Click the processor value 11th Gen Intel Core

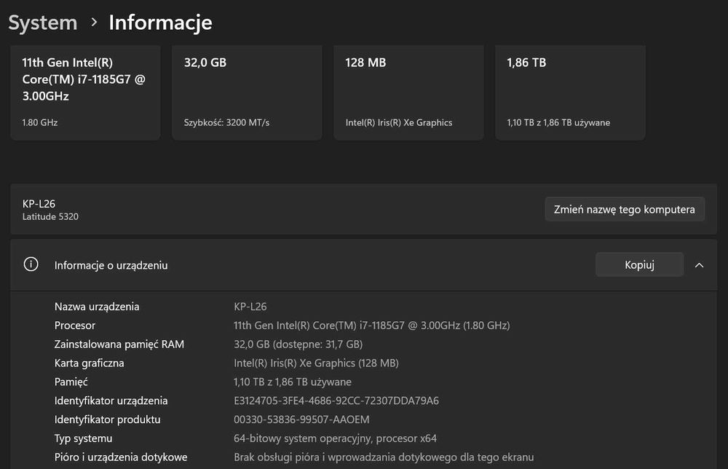pos(371,326)
